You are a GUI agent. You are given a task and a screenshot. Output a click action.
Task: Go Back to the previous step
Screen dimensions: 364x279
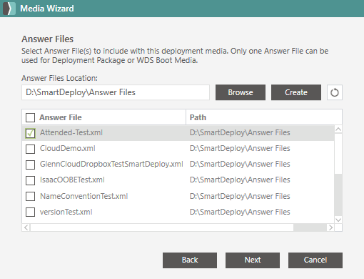190,260
